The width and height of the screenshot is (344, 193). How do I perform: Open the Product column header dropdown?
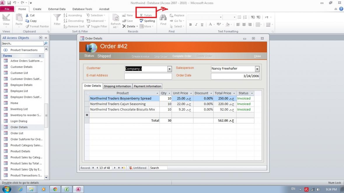point(157,93)
